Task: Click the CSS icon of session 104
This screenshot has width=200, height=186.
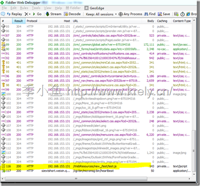Action: 3,112
